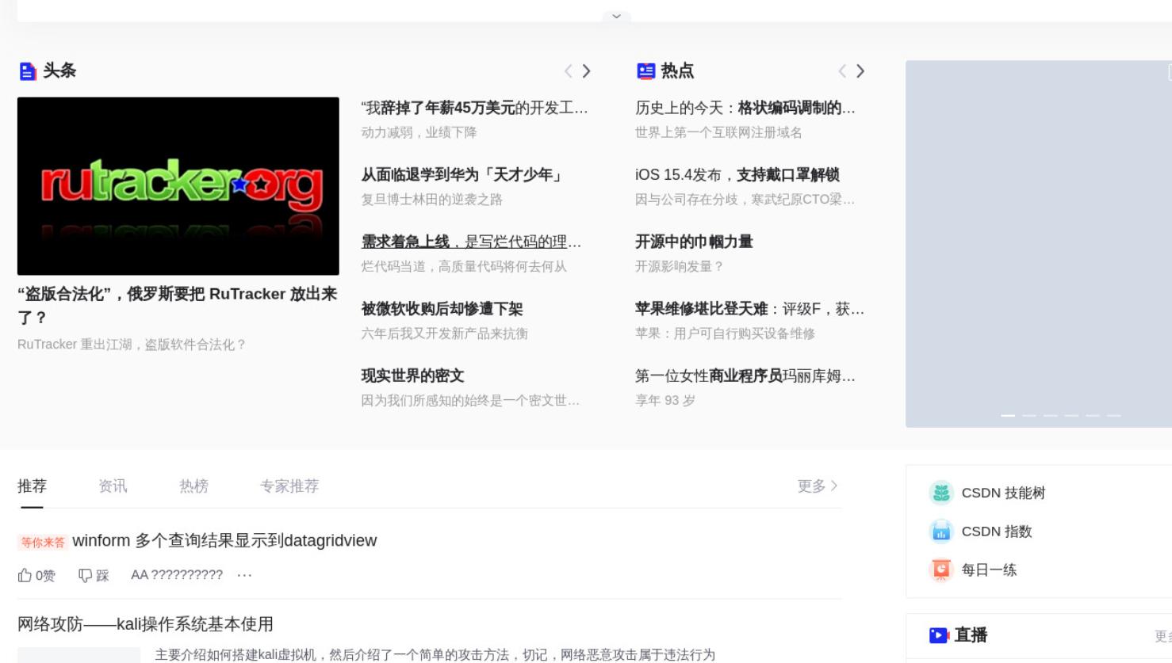Viewport: 1172px width, 663px height.
Task: Click subtitle RuTracker 重出江湖，盗版软件合法化？
Action: [132, 345]
